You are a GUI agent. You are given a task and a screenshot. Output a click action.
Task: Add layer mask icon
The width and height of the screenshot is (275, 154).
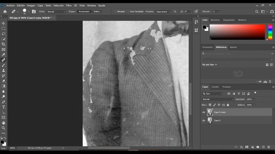point(247,147)
